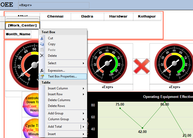Image resolution: width=193 pixels, height=138 pixels.
Task: Click the red X image between gauges
Action: click(x=141, y=66)
